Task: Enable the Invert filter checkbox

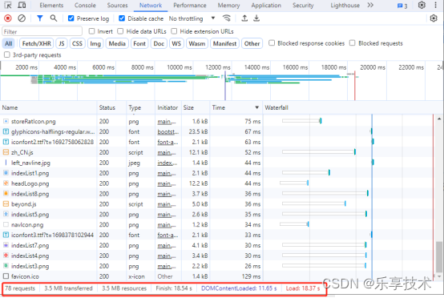Action: click(91, 31)
